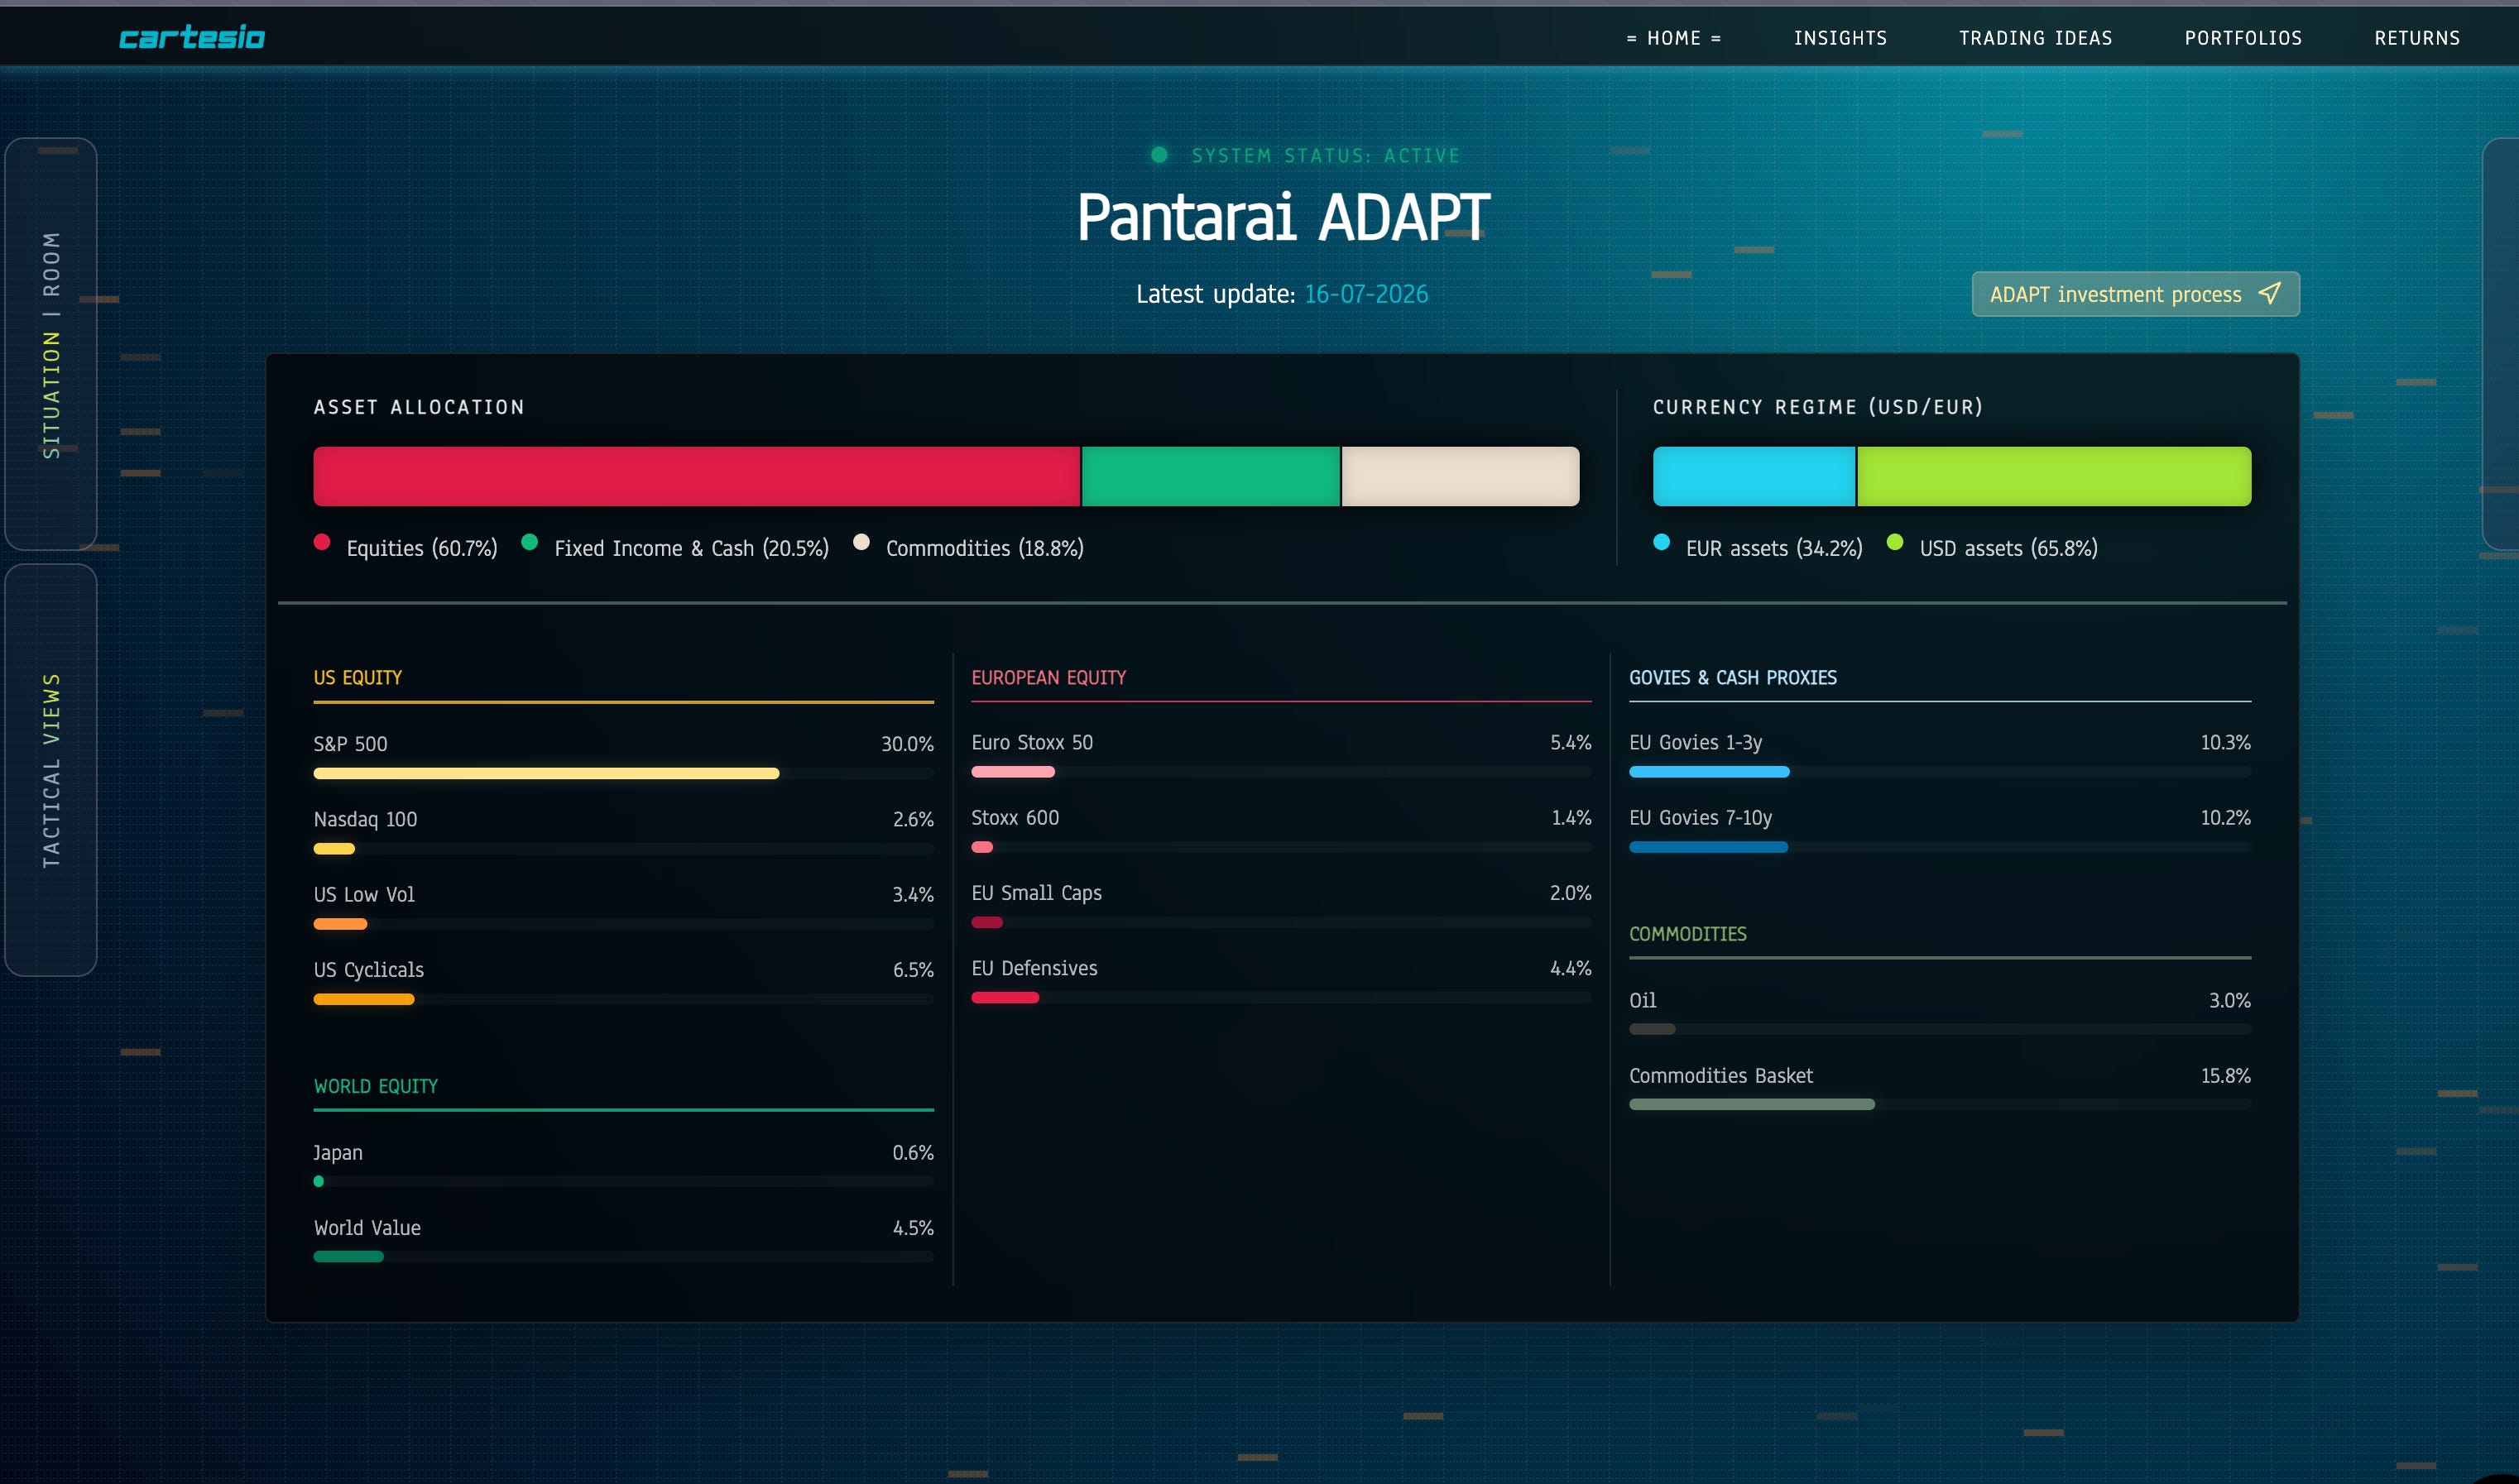The image size is (2519, 1484).
Task: Click the Commodities (18.8%) legend dot
Action: pos(861,542)
